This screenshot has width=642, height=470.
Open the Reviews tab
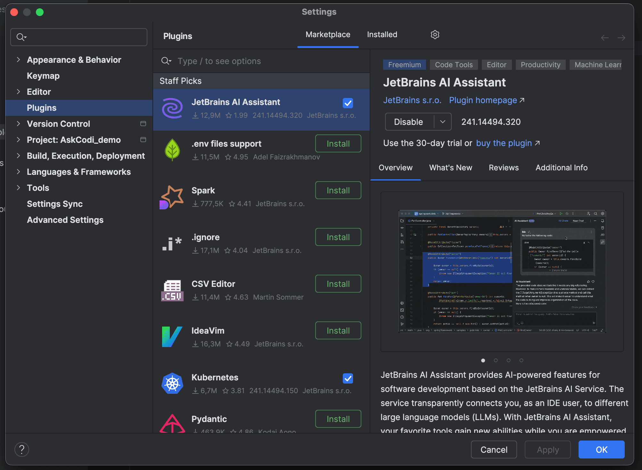[504, 168]
